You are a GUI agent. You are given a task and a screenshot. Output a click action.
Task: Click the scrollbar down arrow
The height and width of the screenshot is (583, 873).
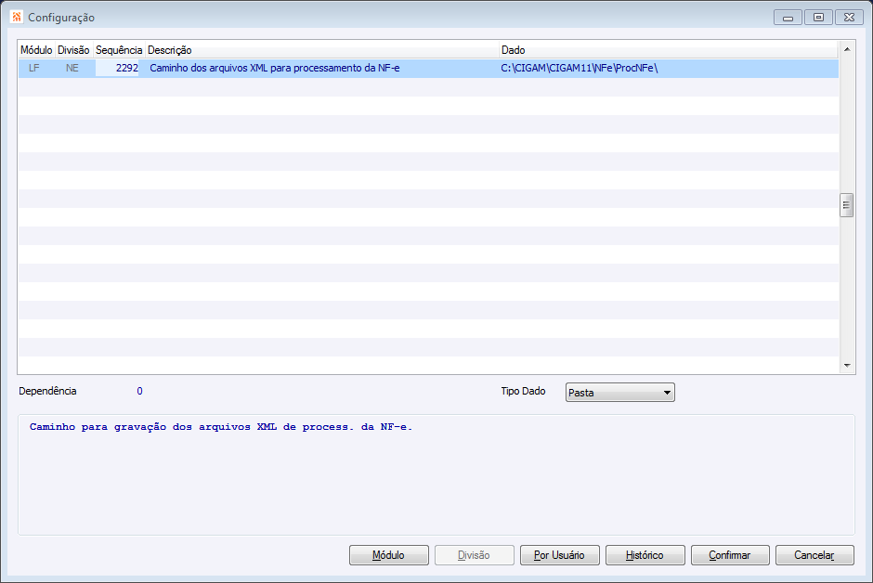847,366
